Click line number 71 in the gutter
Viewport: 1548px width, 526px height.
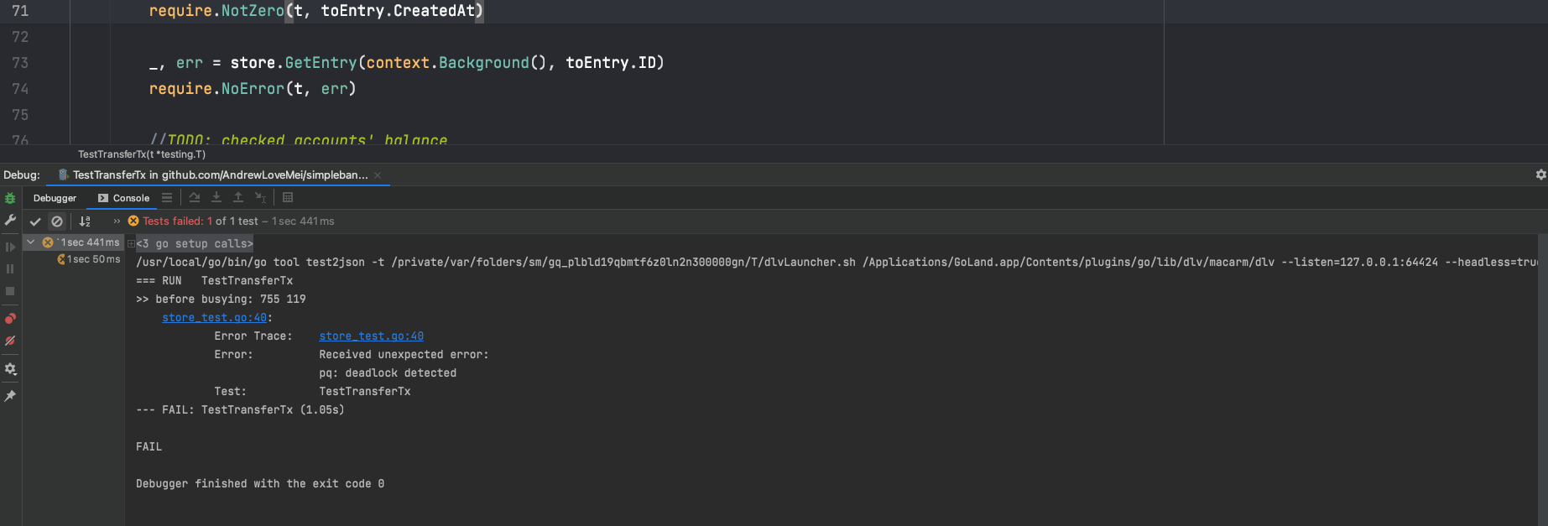coord(20,11)
